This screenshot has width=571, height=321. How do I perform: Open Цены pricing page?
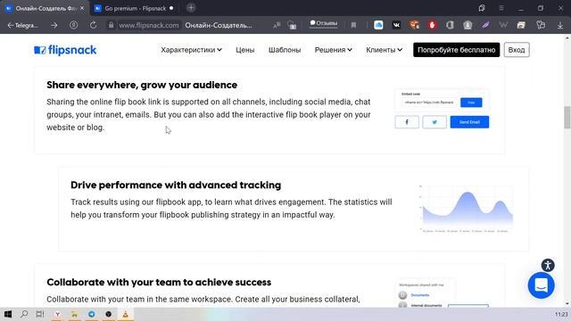point(244,50)
